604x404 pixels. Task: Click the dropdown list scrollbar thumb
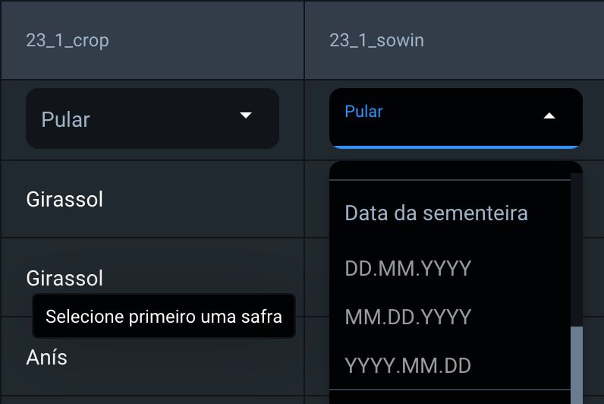coord(577,365)
